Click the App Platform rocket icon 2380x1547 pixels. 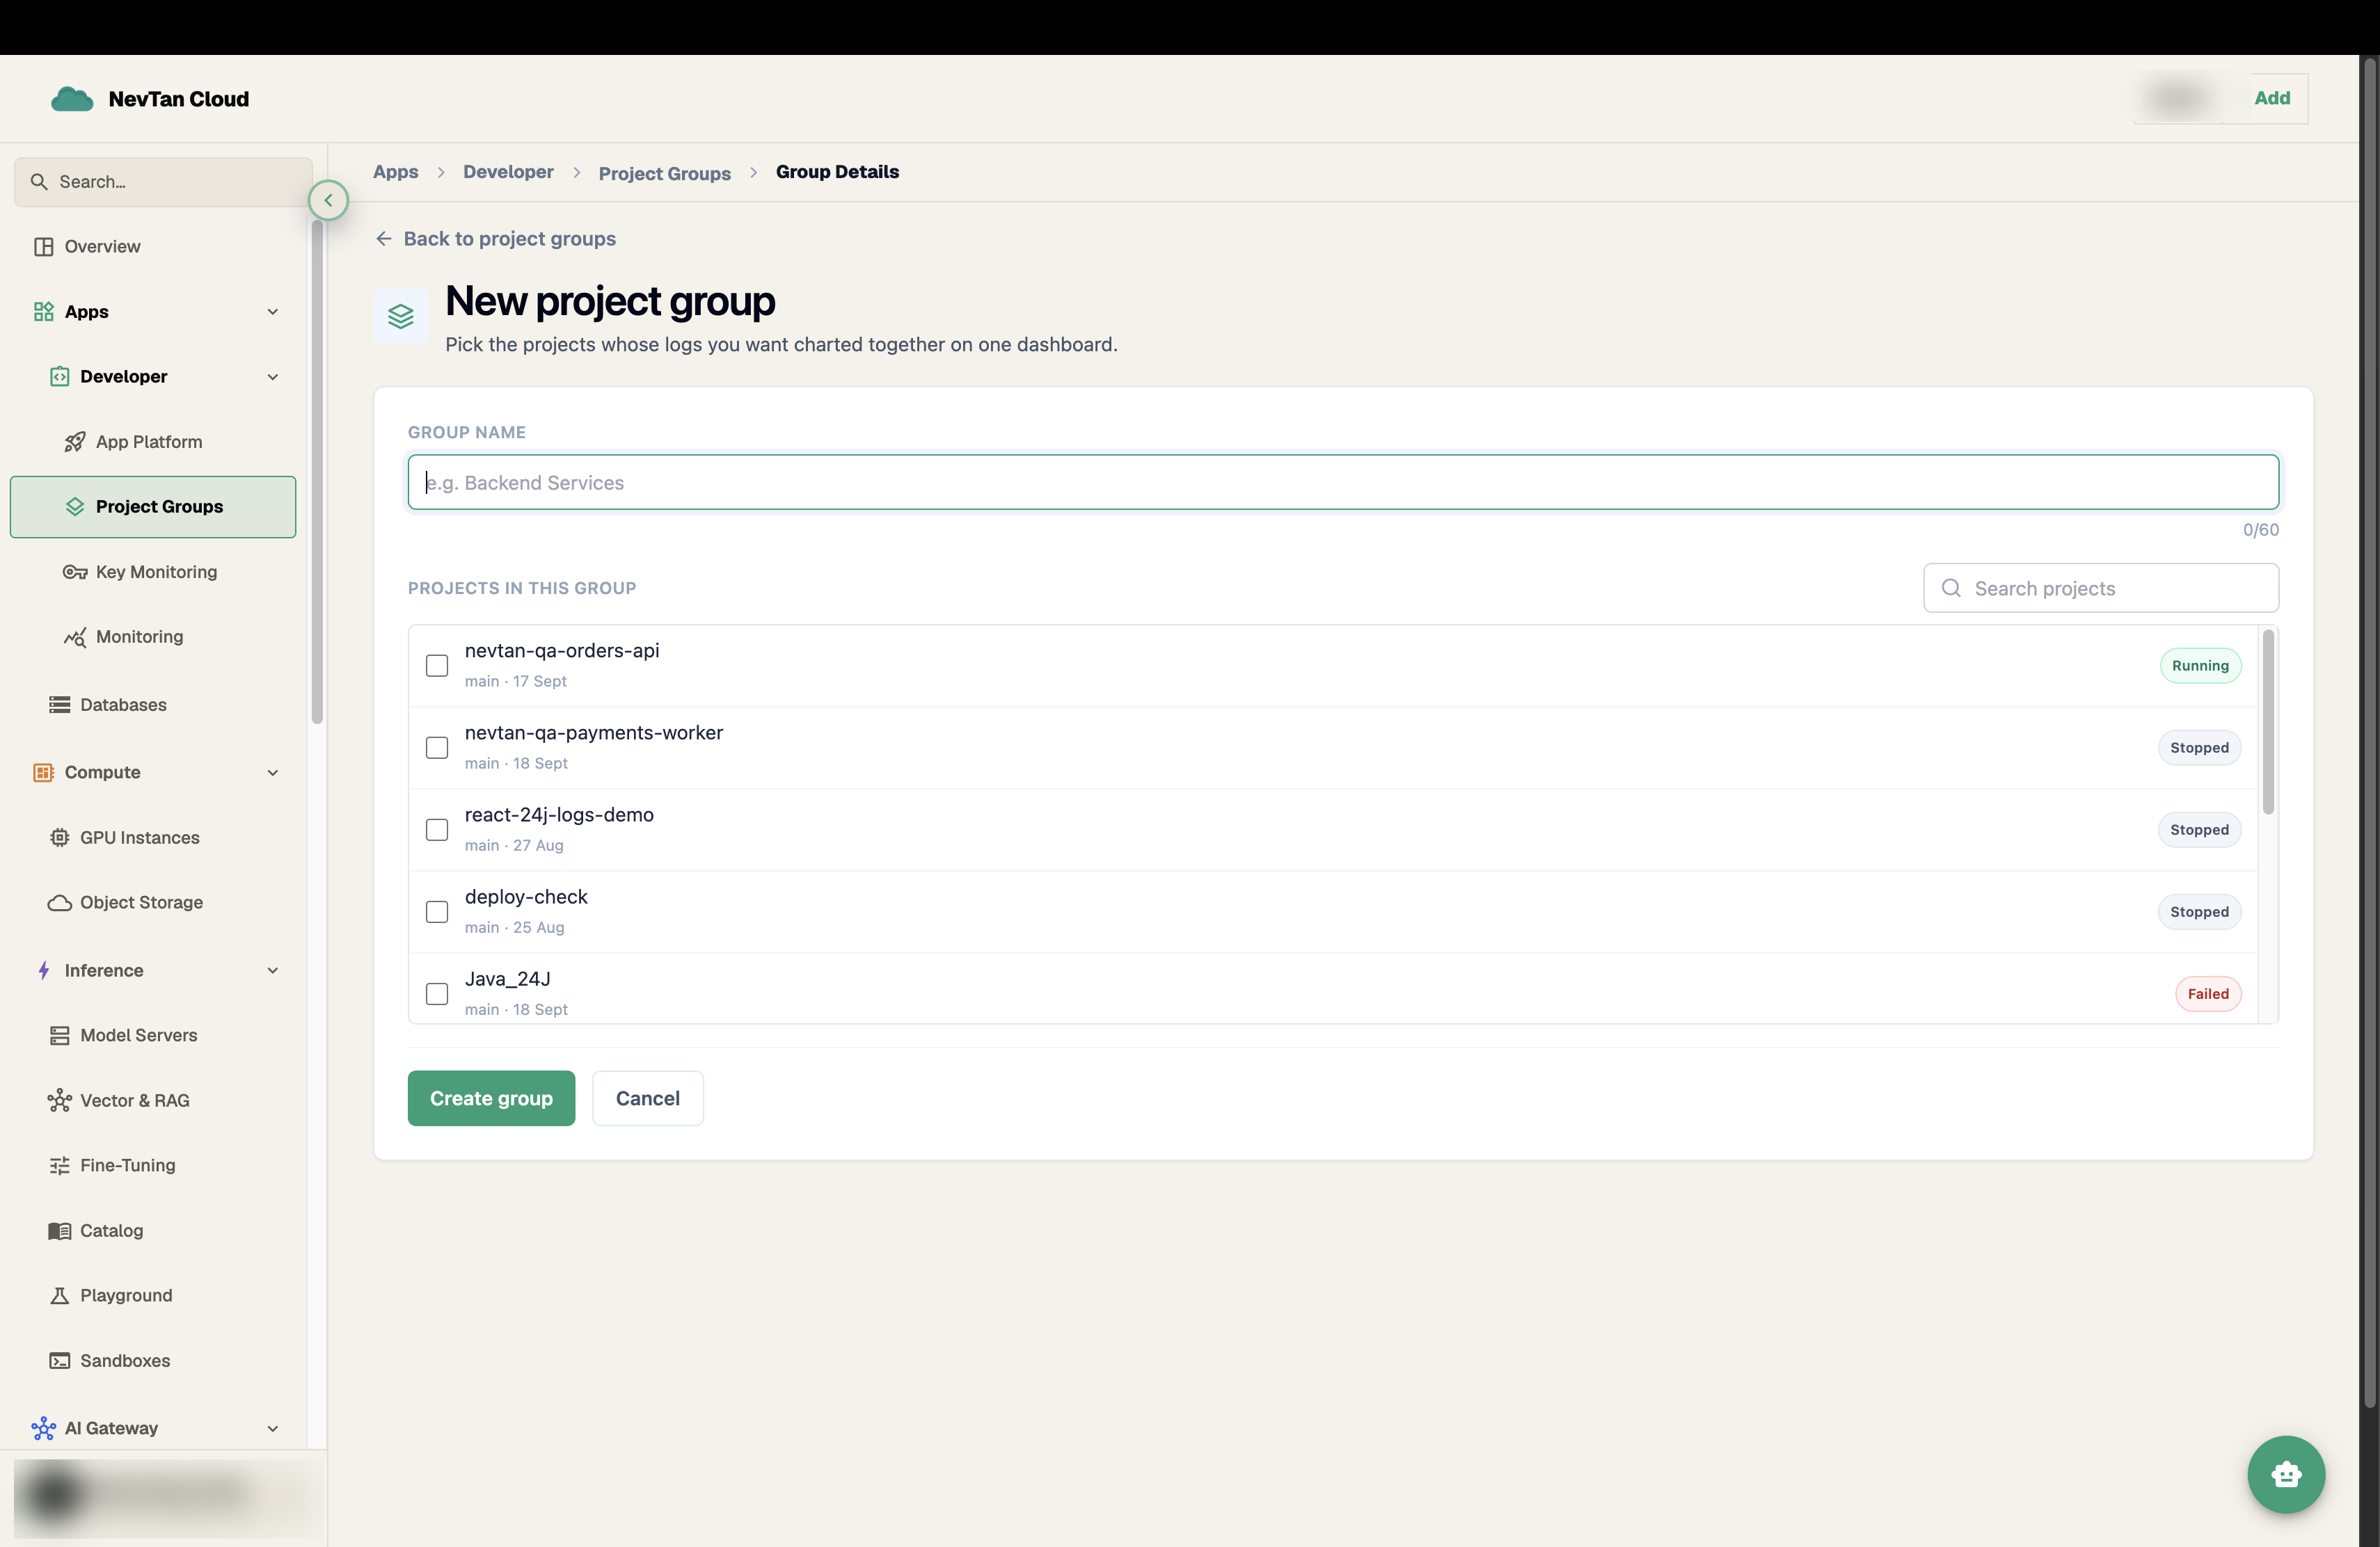pos(75,442)
